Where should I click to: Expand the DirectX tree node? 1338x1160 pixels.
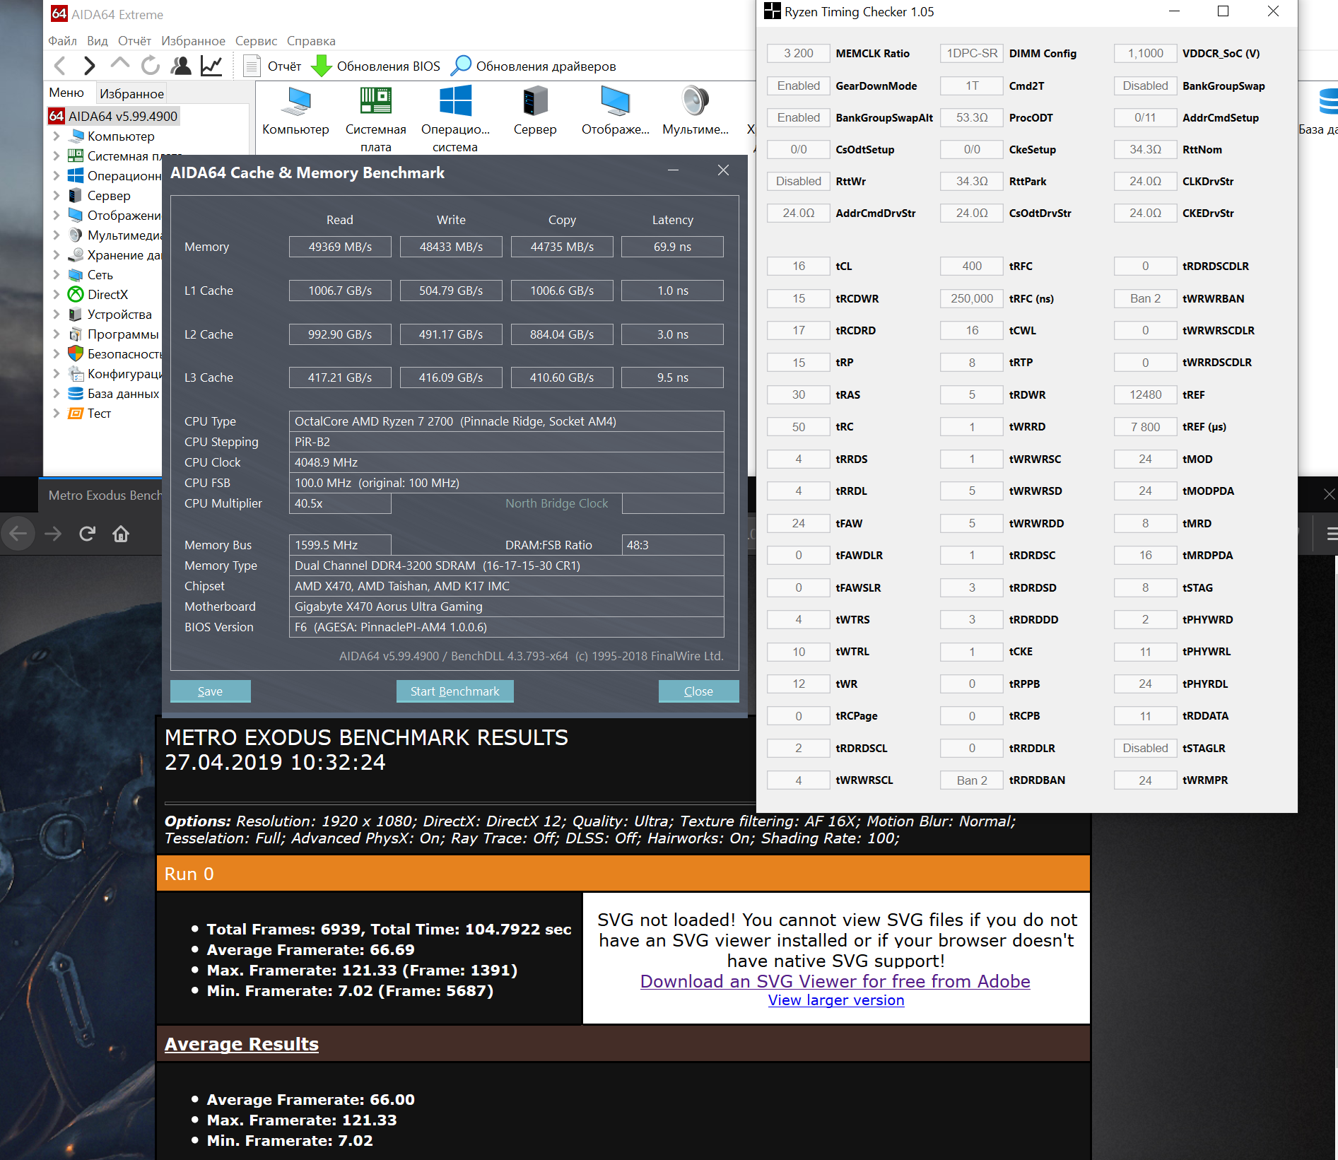[57, 295]
